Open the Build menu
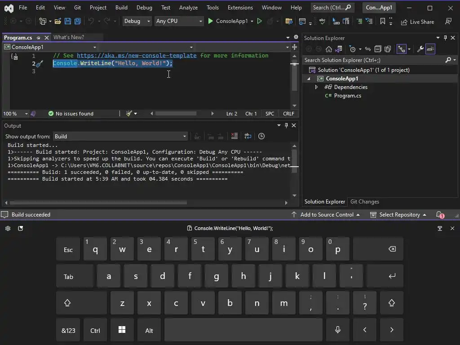Viewport: 460px width, 345px height. (x=121, y=8)
